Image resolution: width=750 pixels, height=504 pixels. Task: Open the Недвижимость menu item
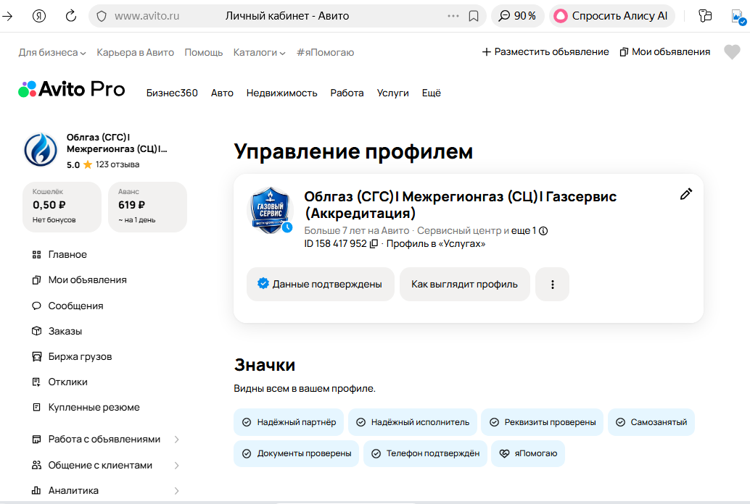click(281, 93)
